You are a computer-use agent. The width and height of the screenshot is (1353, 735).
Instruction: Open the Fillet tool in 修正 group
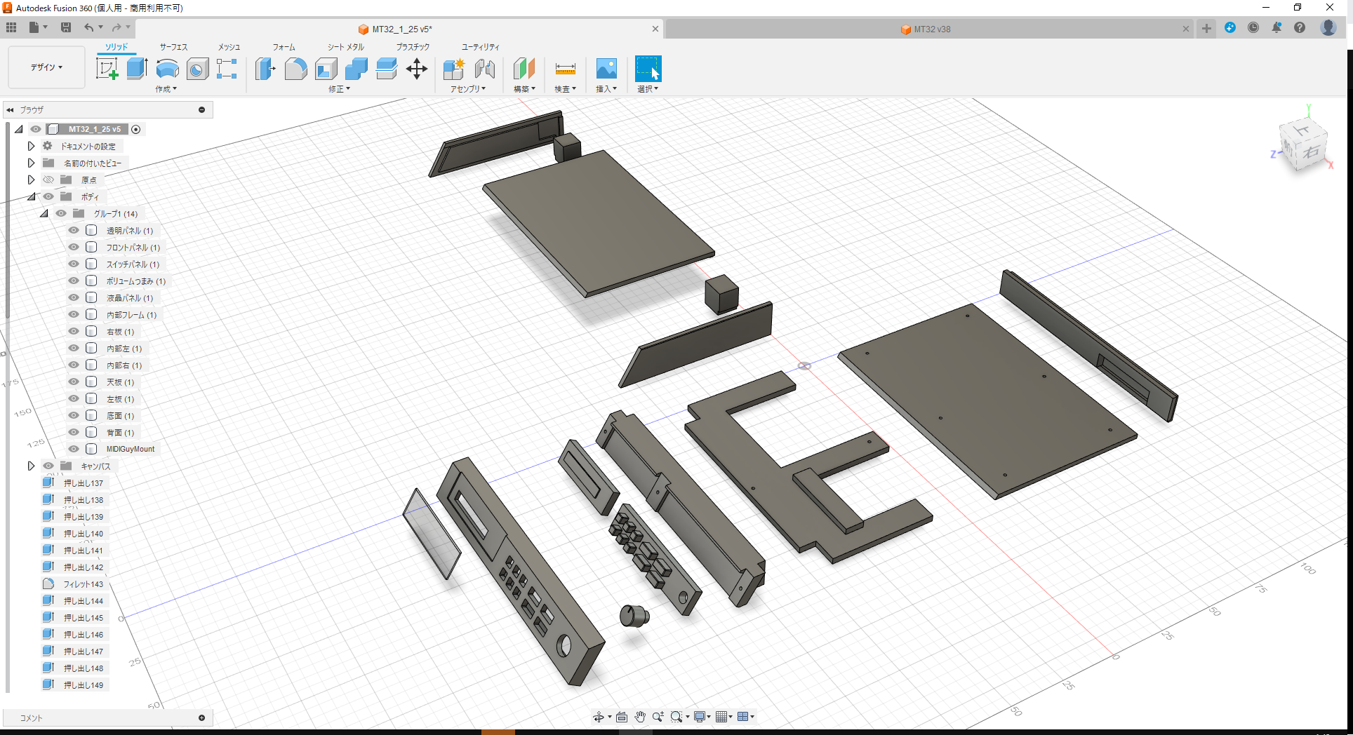pyautogui.click(x=296, y=70)
